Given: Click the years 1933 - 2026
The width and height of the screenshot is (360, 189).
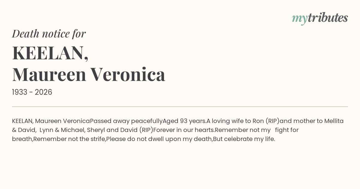Looking at the screenshot, I should [32, 92].
